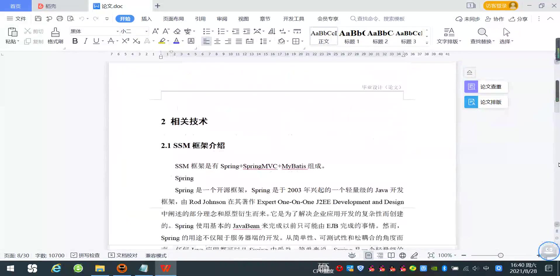Click character border icon
This screenshot has width=560, height=276.
[x=191, y=41]
